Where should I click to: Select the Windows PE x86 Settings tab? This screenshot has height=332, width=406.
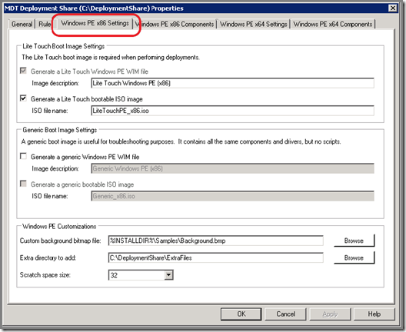95,23
